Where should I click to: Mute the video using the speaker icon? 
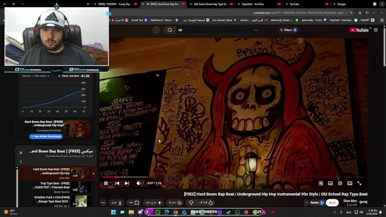[x=138, y=183]
